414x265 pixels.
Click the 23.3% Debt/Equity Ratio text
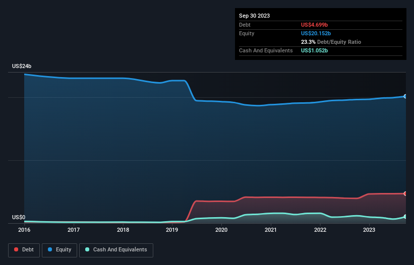click(x=331, y=42)
